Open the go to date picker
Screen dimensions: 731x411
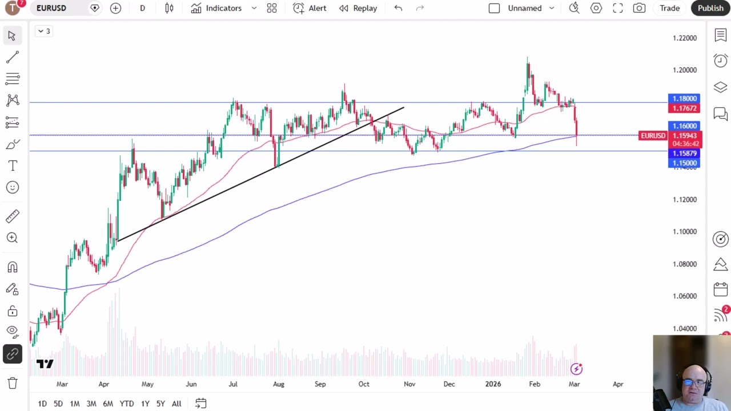point(200,404)
